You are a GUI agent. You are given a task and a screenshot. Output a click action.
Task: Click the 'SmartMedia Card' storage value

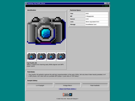pyautogui.click(x=96, y=24)
